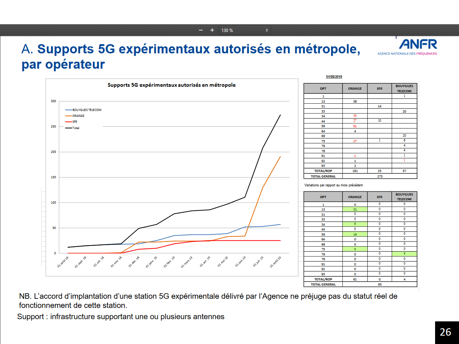Select the date 01/08/2019 above the table
Viewport: 459px width, 344px height.
[334, 77]
